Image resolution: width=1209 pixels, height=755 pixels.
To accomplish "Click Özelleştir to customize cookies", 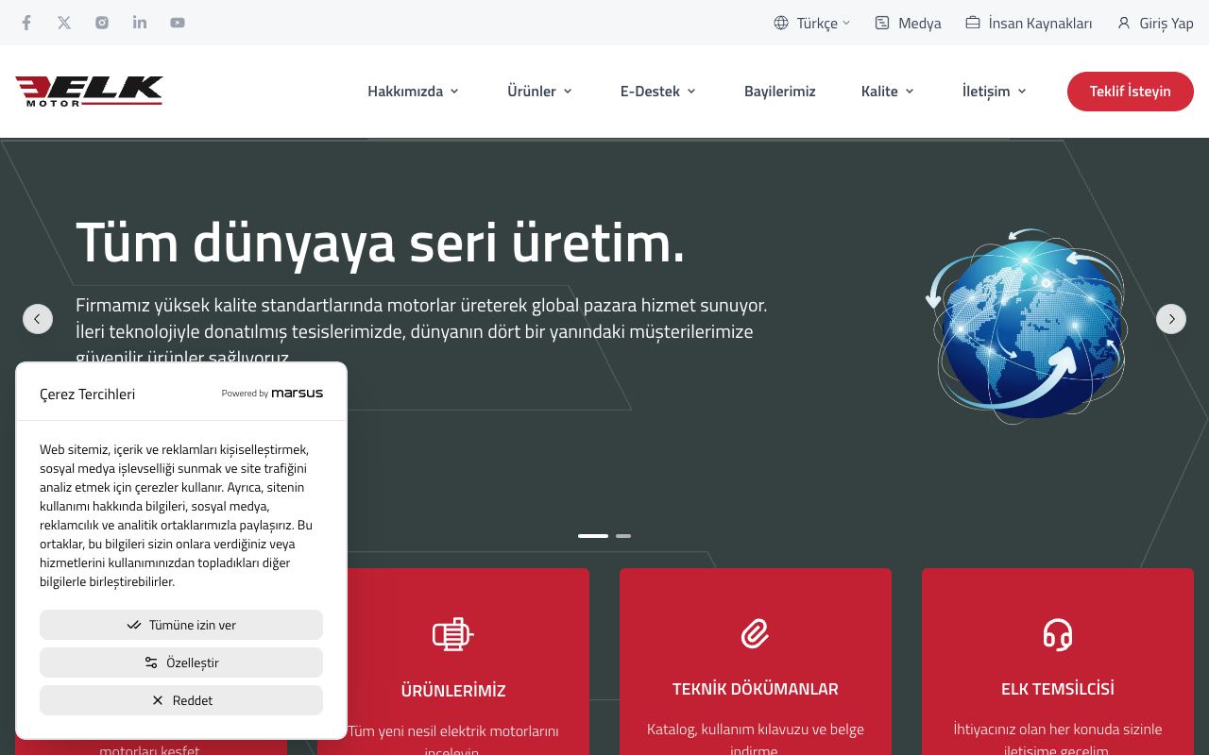I will click(181, 663).
